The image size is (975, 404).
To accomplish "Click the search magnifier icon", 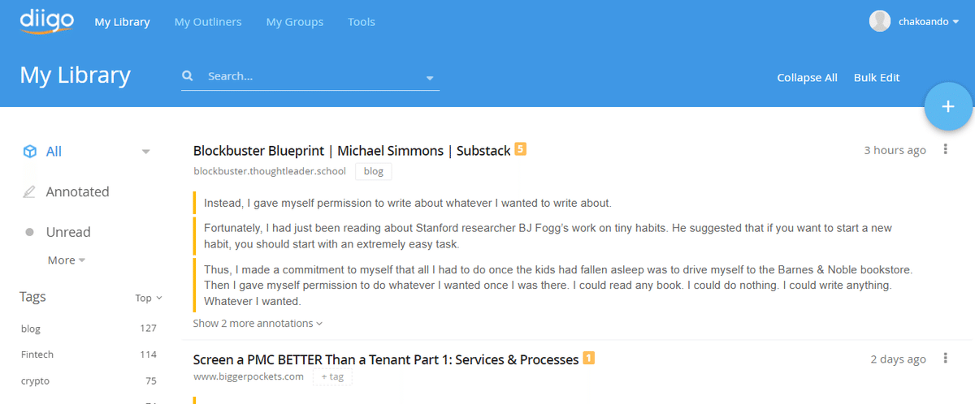I will (x=188, y=75).
